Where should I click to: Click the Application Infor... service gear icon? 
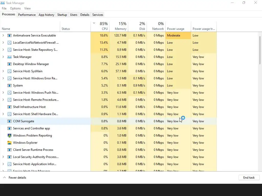coord(9,164)
